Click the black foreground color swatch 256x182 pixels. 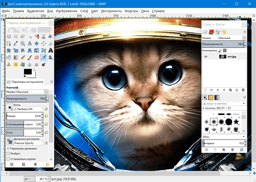(28, 72)
